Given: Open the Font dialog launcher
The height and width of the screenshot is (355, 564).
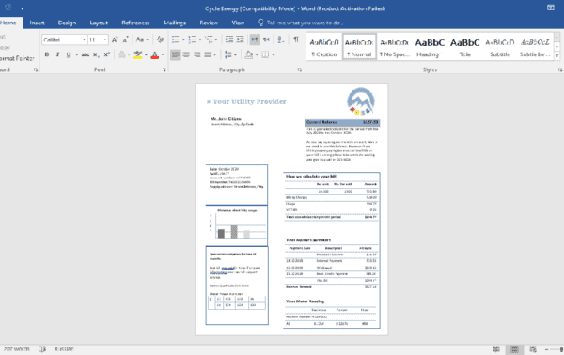Looking at the screenshot, I should [x=164, y=70].
